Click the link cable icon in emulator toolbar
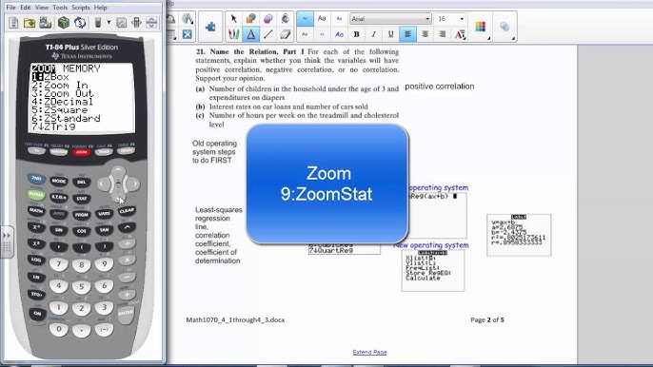653x367 pixels. (x=121, y=23)
